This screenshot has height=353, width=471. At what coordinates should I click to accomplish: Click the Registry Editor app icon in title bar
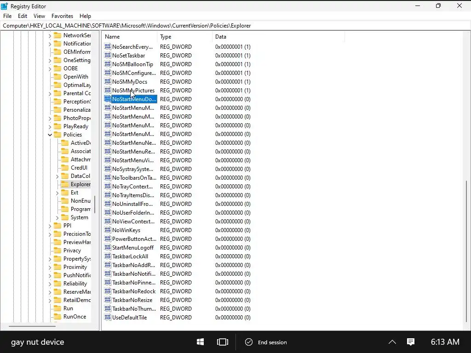[5, 6]
